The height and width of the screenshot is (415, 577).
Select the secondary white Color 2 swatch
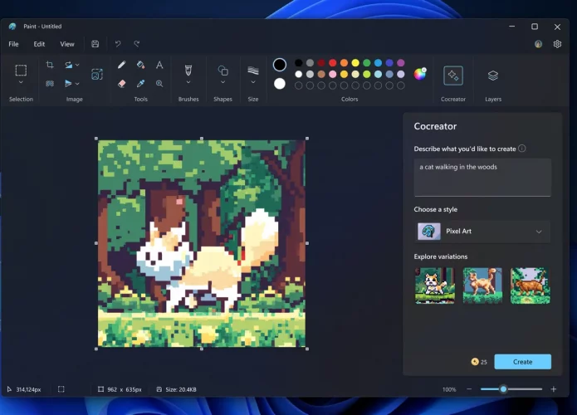tap(280, 84)
